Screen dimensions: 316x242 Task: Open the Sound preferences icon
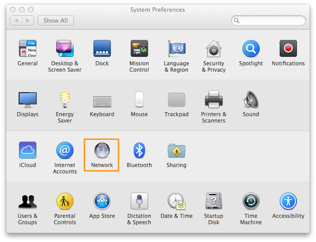(x=251, y=99)
